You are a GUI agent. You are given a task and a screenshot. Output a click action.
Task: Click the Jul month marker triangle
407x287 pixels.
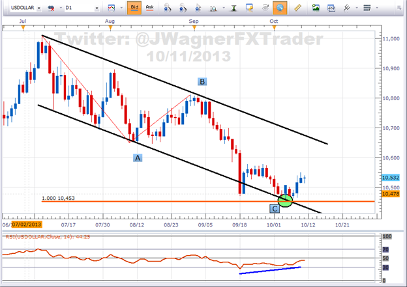tap(23, 27)
